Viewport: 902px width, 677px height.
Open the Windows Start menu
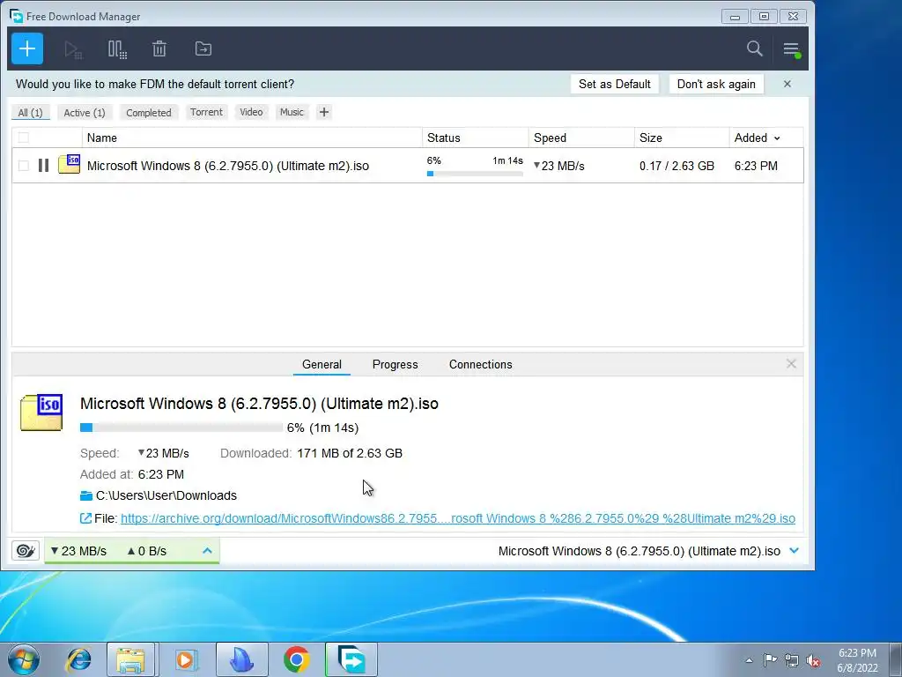(23, 659)
